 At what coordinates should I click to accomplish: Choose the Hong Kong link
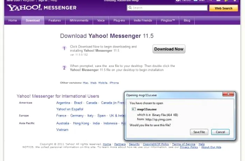click(81, 123)
